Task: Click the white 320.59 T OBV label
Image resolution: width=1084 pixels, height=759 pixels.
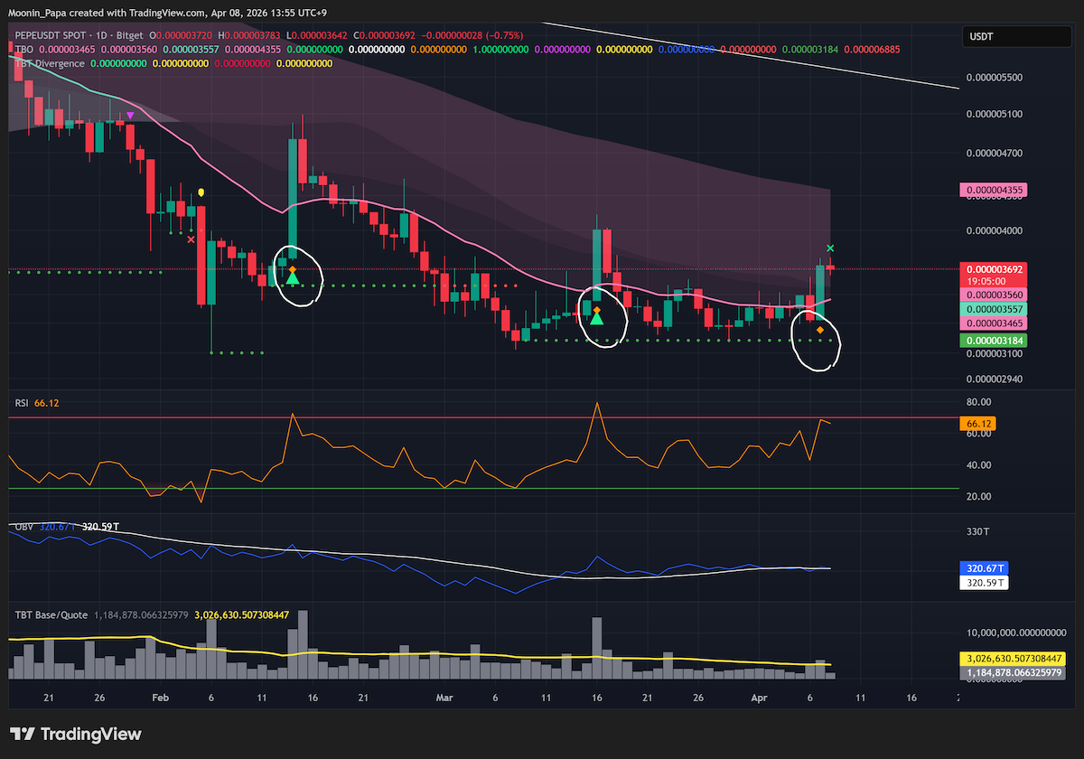Action: (985, 583)
